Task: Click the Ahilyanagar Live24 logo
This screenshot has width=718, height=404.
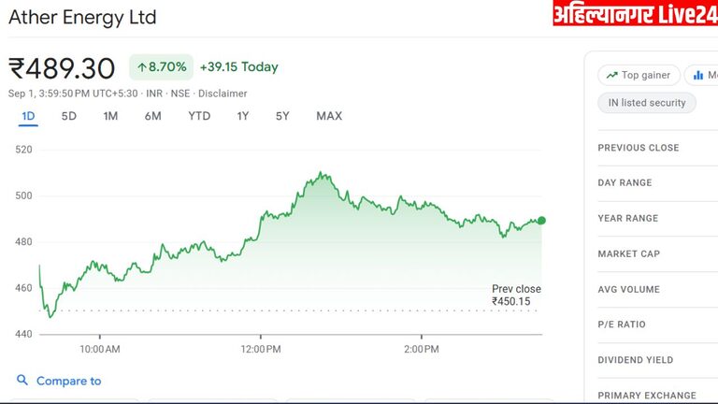Action: pos(635,14)
